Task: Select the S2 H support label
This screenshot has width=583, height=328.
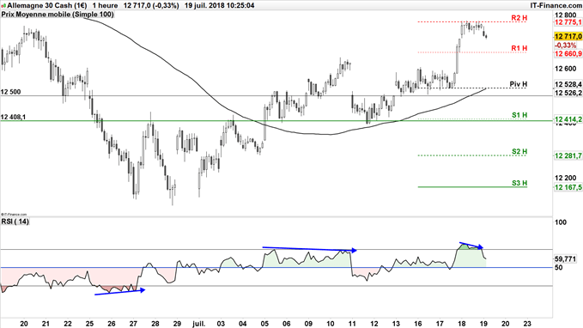Action: tap(519, 152)
